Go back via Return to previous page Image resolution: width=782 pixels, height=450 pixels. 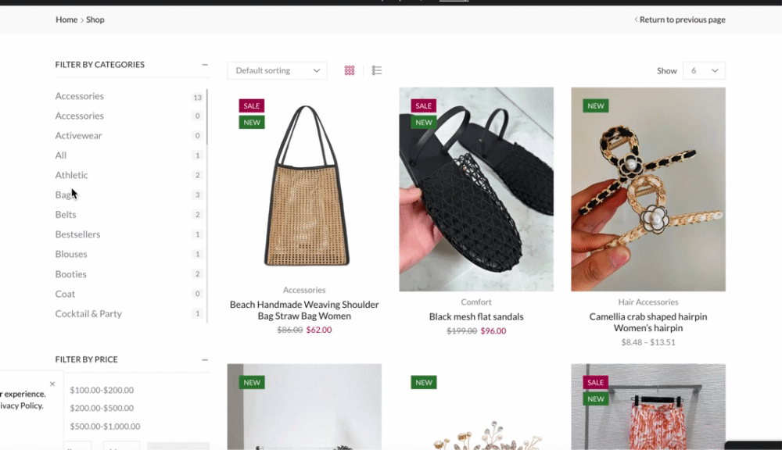(x=680, y=20)
